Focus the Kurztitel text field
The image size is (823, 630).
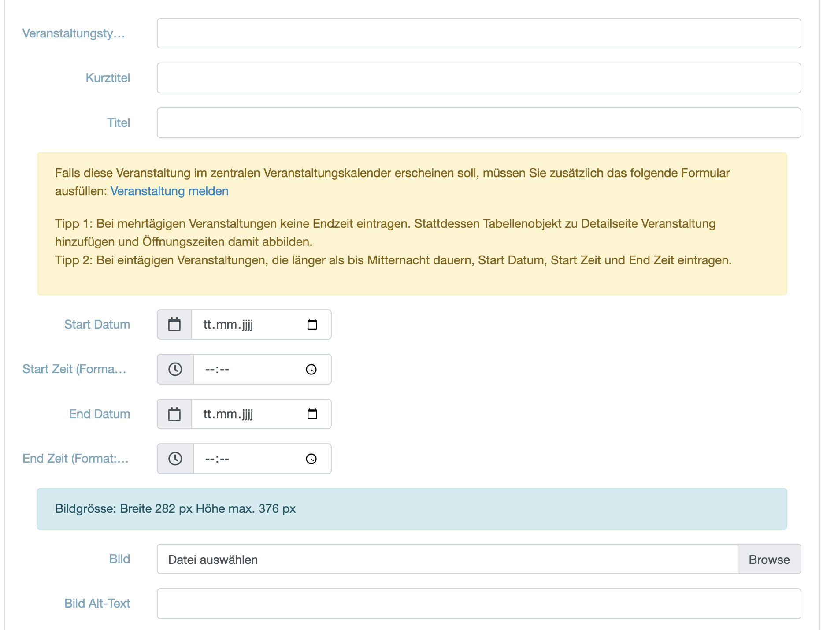click(479, 78)
